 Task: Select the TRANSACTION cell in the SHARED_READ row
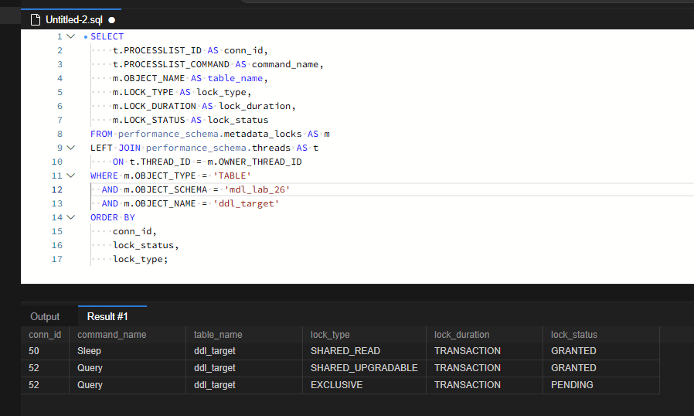coord(485,351)
